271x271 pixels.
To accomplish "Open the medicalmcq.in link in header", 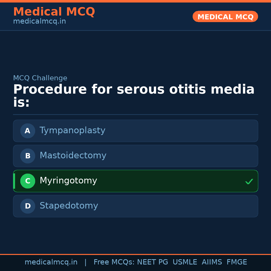I will pos(39,21).
